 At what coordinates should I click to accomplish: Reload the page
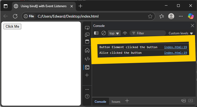(x=15, y=16)
